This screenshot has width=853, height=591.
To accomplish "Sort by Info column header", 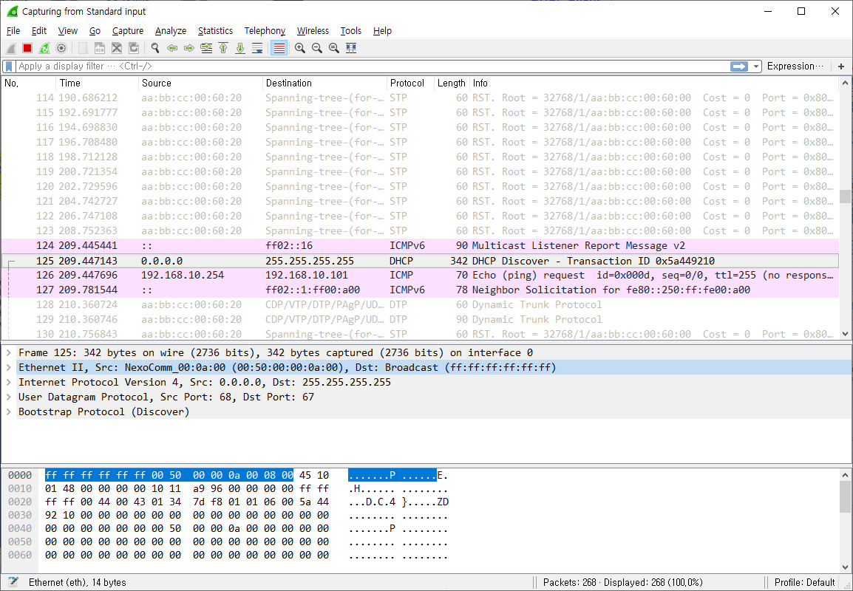I will coord(654,83).
